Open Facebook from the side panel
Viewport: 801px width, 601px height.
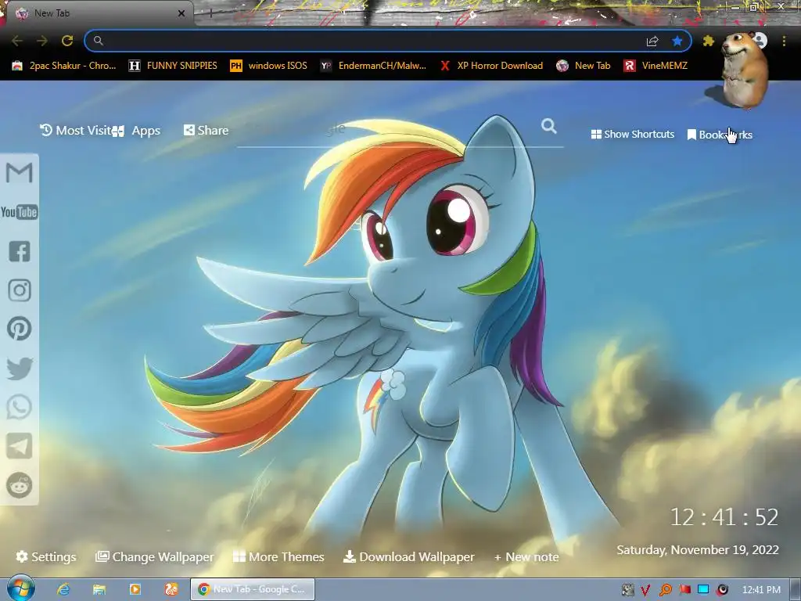[x=20, y=251]
